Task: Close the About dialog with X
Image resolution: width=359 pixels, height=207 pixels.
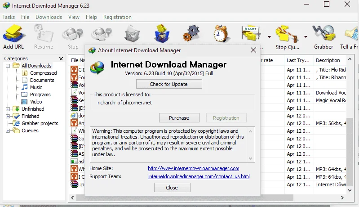Action: [x=253, y=50]
